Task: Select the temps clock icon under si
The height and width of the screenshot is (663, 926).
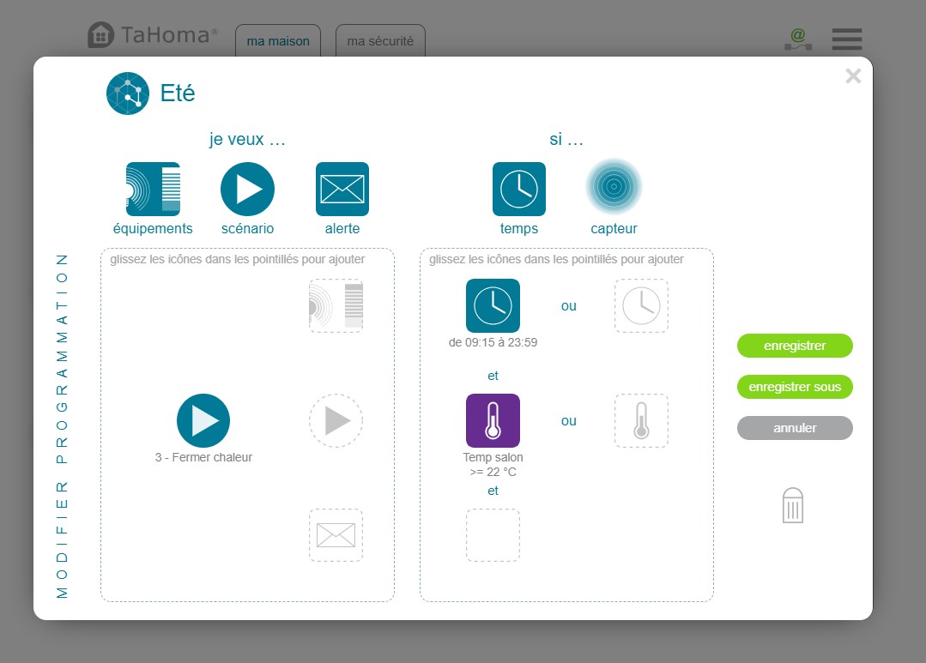Action: pos(518,189)
